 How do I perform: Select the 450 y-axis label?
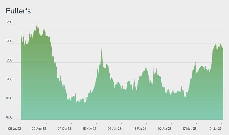[x=9, y=98]
